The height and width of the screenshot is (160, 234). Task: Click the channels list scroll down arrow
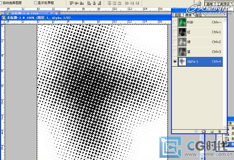pyautogui.click(x=225, y=127)
